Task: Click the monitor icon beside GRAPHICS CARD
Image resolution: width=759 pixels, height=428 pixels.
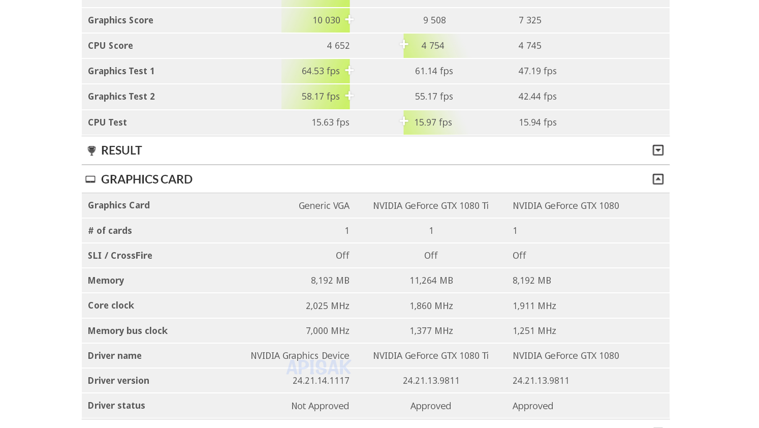Action: [x=90, y=179]
